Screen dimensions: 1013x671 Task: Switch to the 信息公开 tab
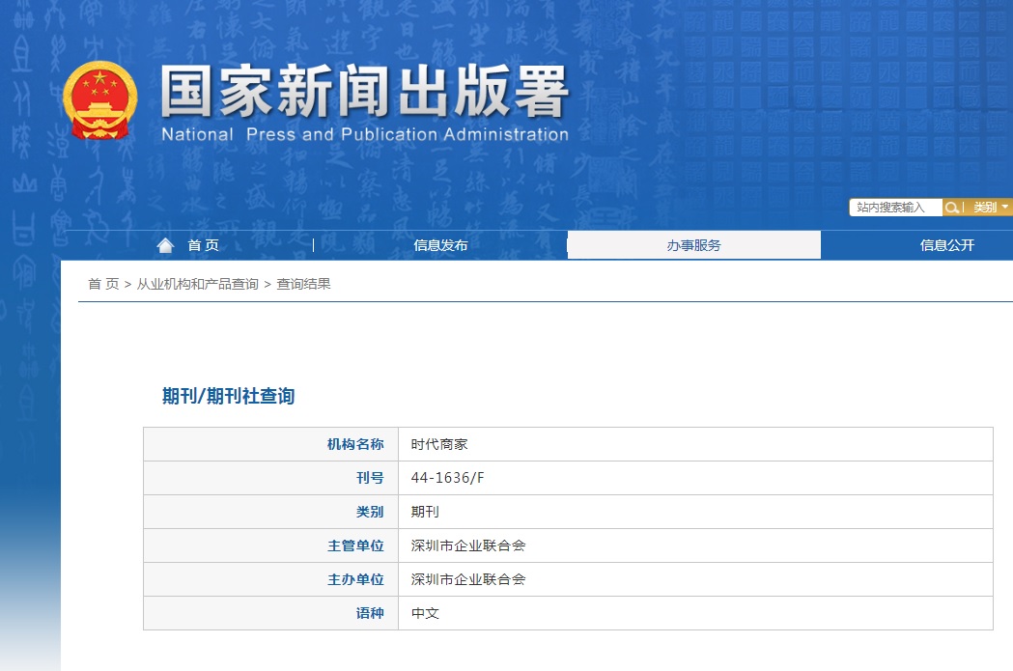click(x=946, y=245)
